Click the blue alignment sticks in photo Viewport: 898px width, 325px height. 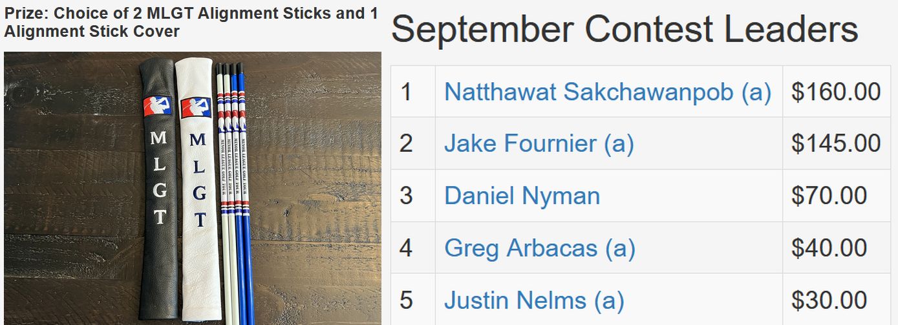click(x=242, y=194)
